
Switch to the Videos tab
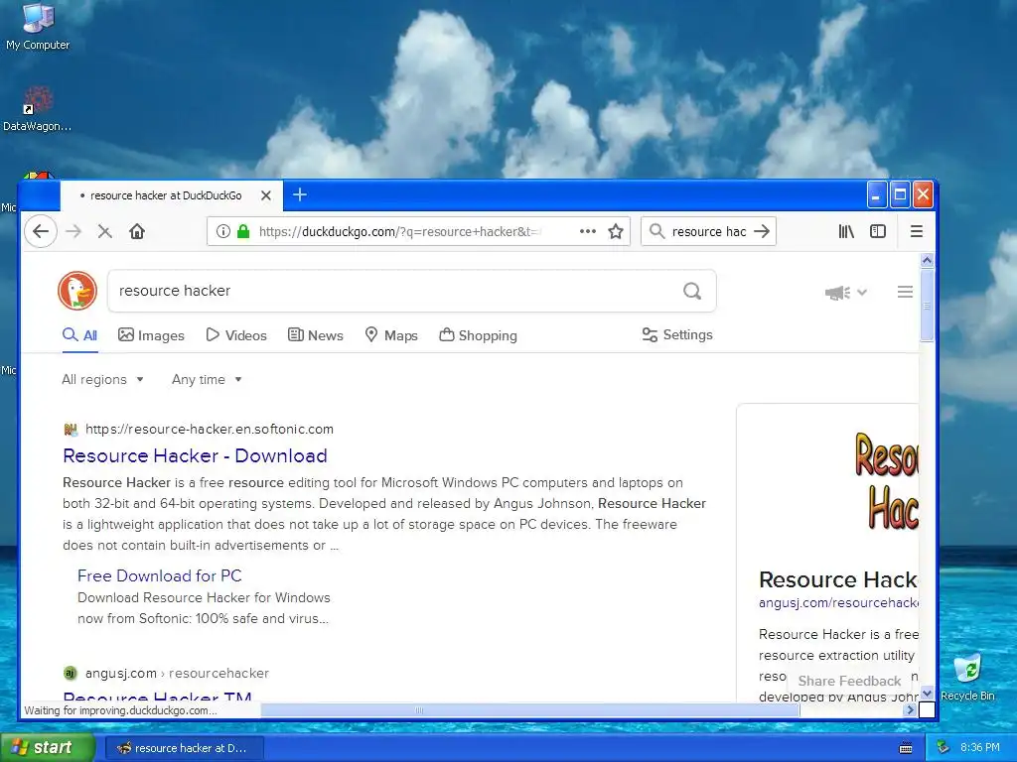pyautogui.click(x=236, y=335)
